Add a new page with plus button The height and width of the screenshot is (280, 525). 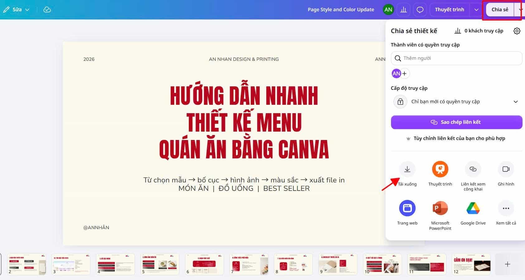(508, 264)
